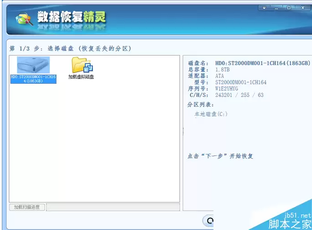Image resolution: width=312 pixels, height=230 pixels.
Task: Click the 加载扫描进度 button
Action: (27, 207)
